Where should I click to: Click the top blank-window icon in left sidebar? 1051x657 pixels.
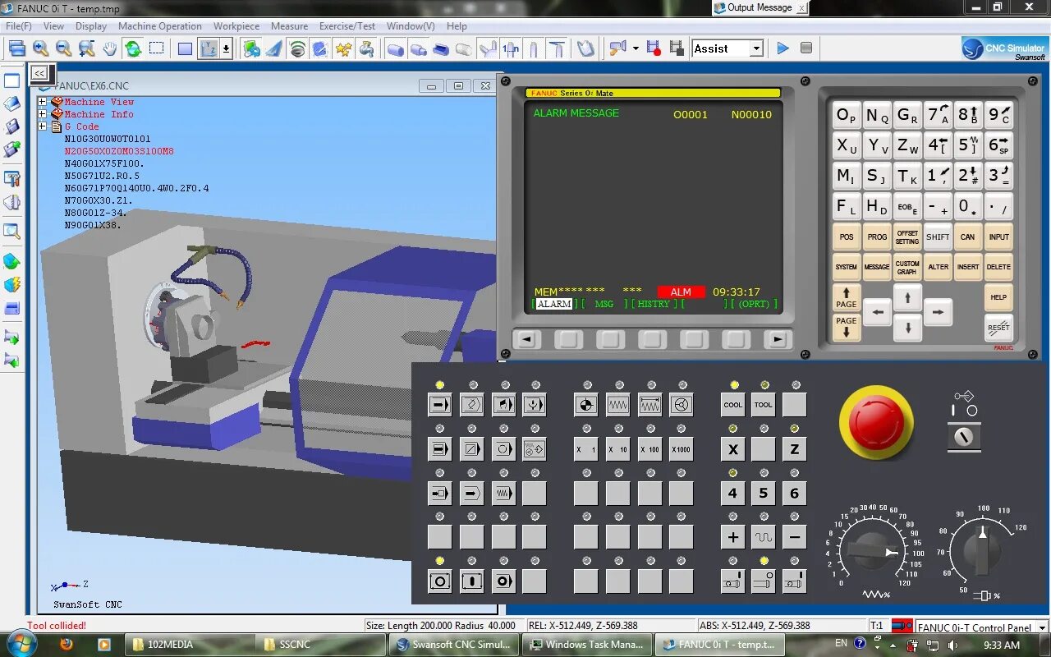click(x=12, y=80)
